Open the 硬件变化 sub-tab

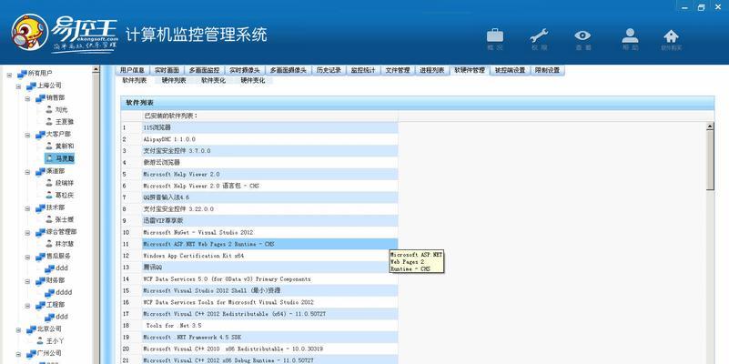(x=253, y=80)
